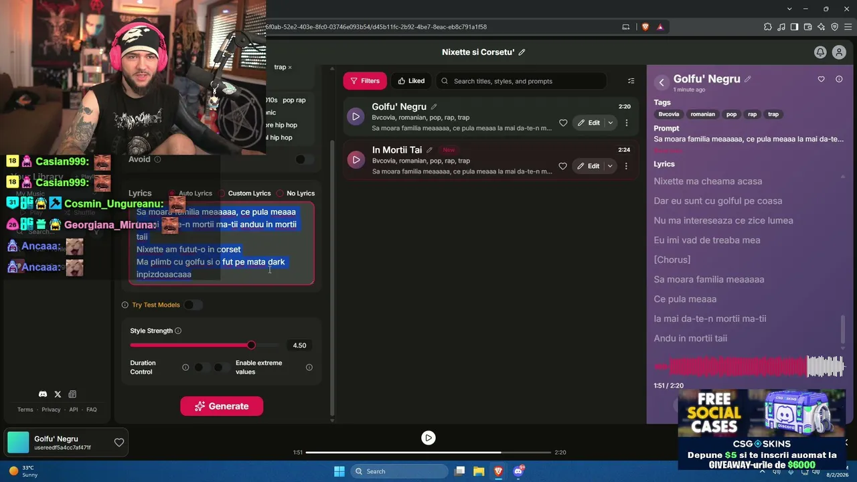Expand Edit dropdown arrow for Golfu' Negru
The width and height of the screenshot is (857, 482).
point(611,123)
